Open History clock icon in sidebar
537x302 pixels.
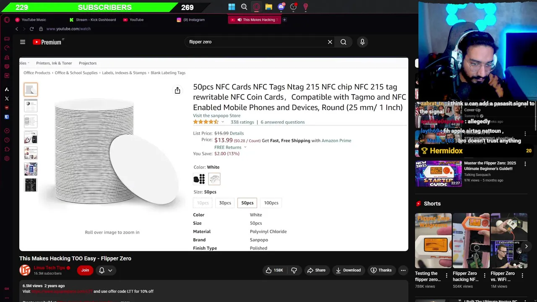[x=7, y=140]
